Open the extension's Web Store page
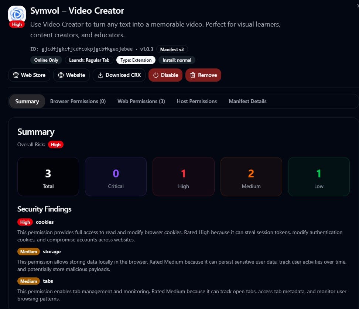This screenshot has width=359, height=309. [29, 75]
